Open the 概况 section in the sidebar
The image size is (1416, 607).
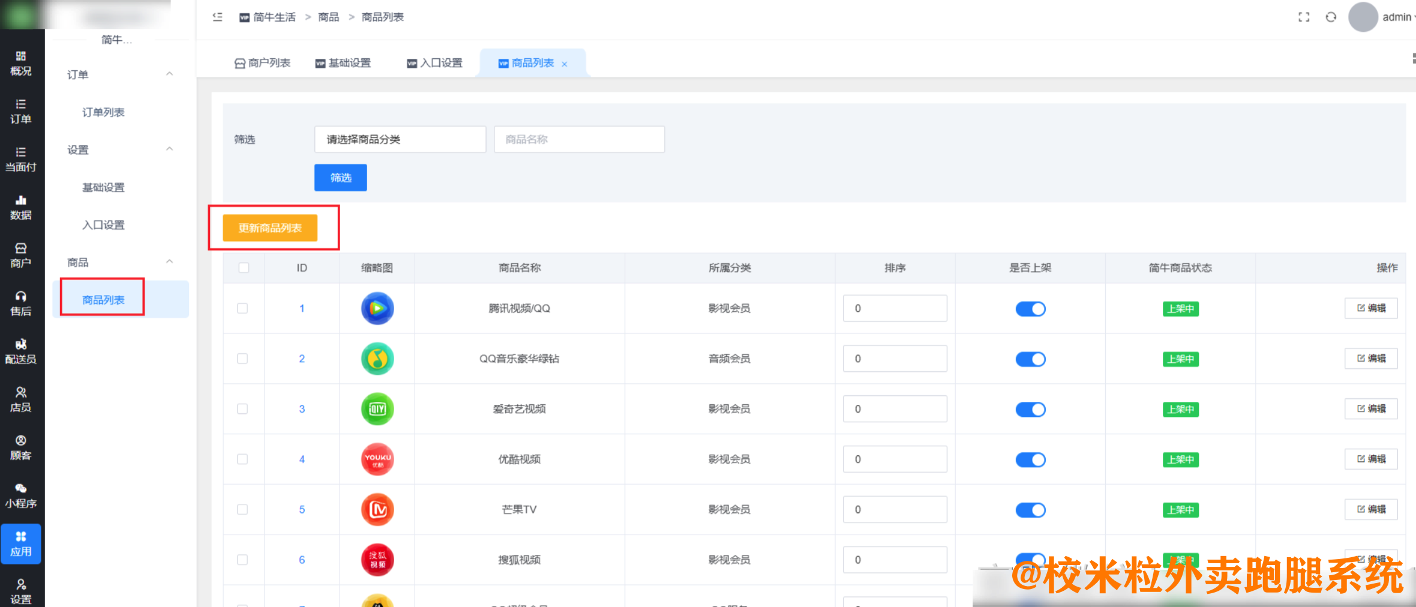[21, 63]
